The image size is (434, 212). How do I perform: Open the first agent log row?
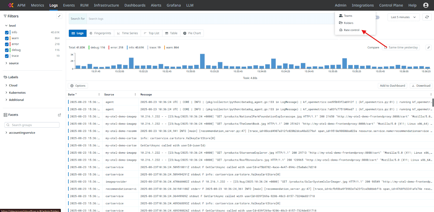click(x=250, y=102)
